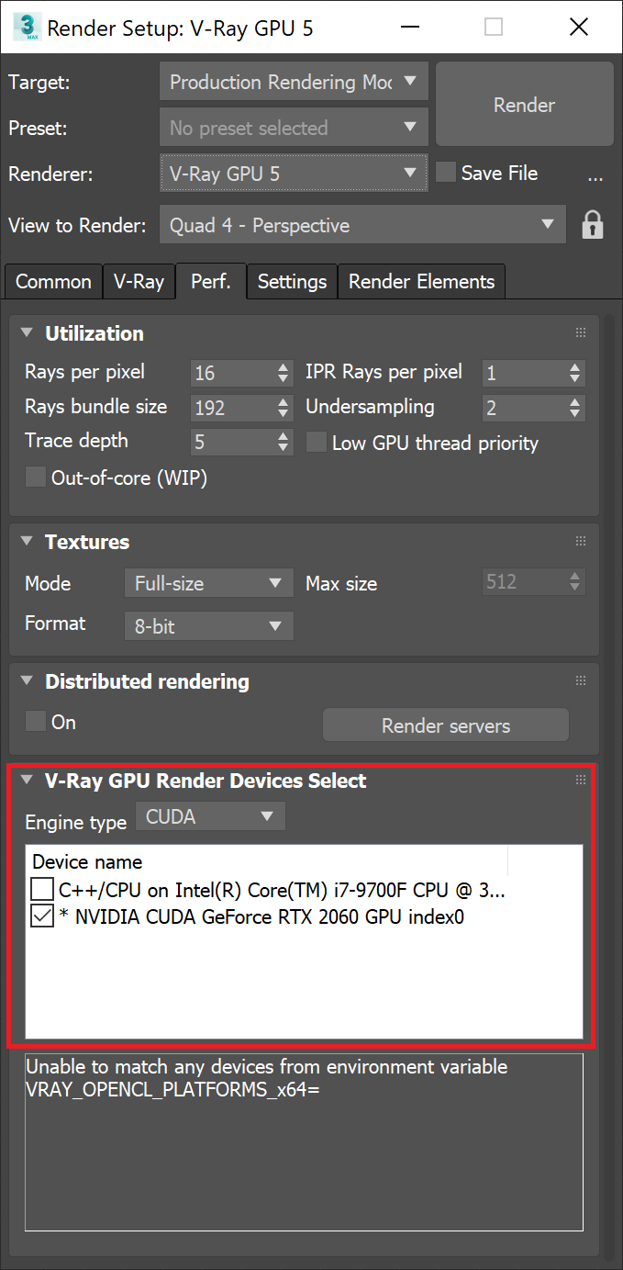Open the Engine type CUDA dropdown
The image size is (623, 1270).
[x=210, y=815]
